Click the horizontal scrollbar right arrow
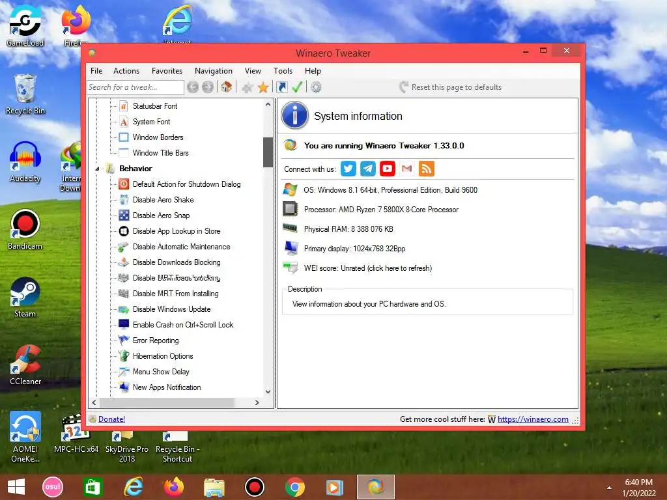 pyautogui.click(x=257, y=402)
